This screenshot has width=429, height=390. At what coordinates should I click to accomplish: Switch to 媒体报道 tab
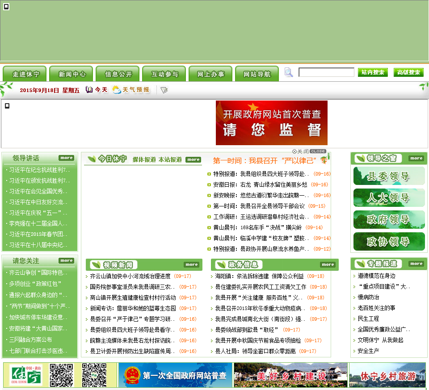[144, 160]
